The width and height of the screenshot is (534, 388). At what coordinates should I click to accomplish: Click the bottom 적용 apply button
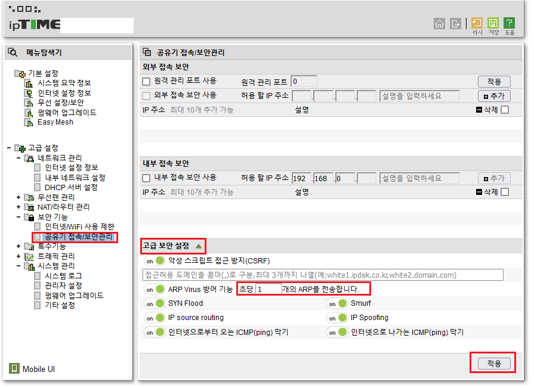[x=494, y=364]
